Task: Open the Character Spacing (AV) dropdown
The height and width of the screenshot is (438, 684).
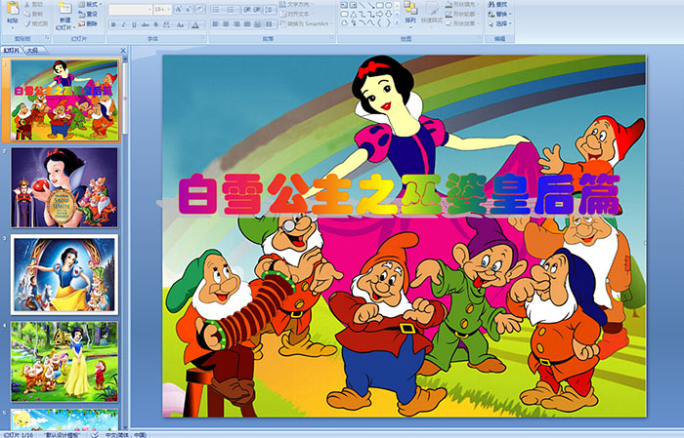Action: tap(167, 24)
